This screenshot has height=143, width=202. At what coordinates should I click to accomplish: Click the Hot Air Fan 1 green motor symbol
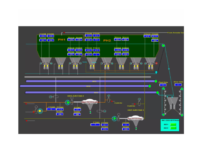114,119
